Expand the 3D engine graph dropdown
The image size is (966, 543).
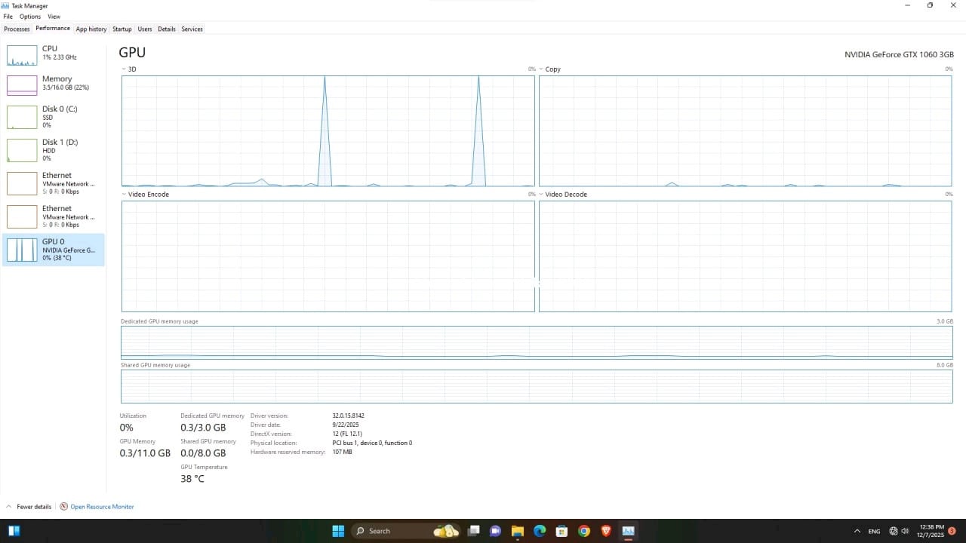[x=125, y=69]
